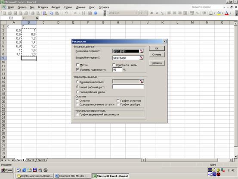Confirm regression with the OK button
Viewport: 238px width, 179px height.
click(x=157, y=48)
